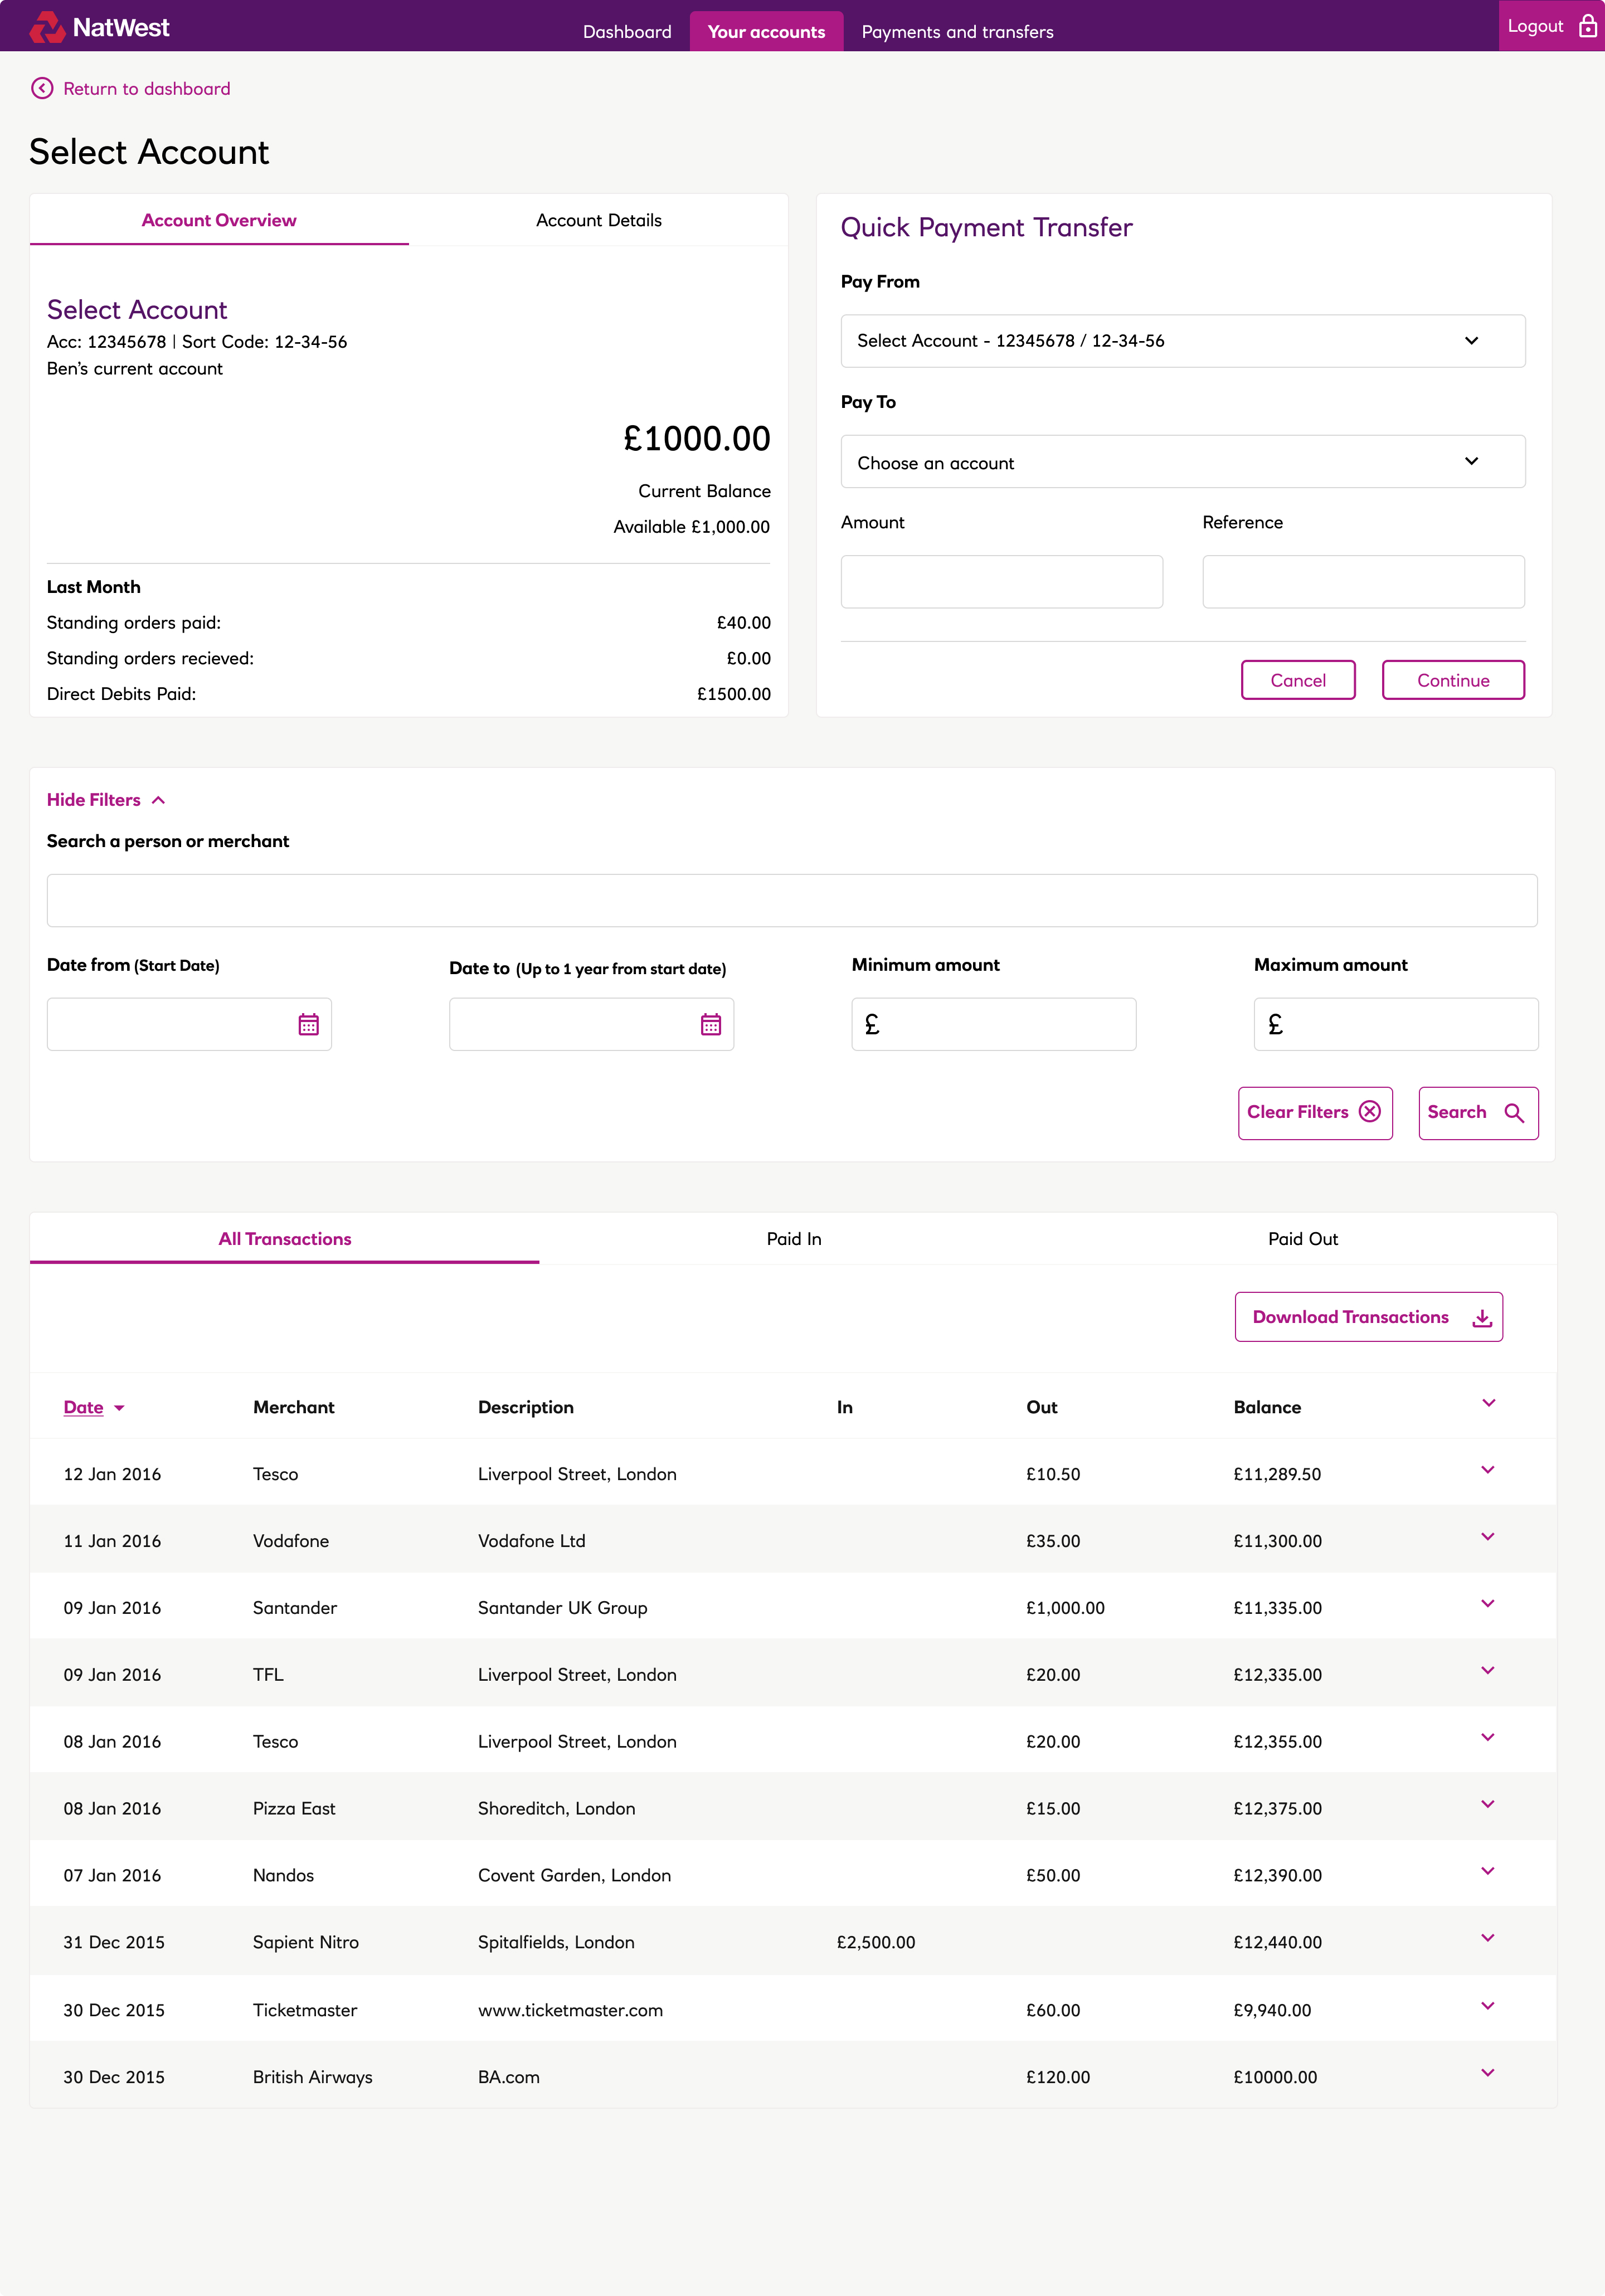Open the Date to calendar icon

[x=711, y=1024]
